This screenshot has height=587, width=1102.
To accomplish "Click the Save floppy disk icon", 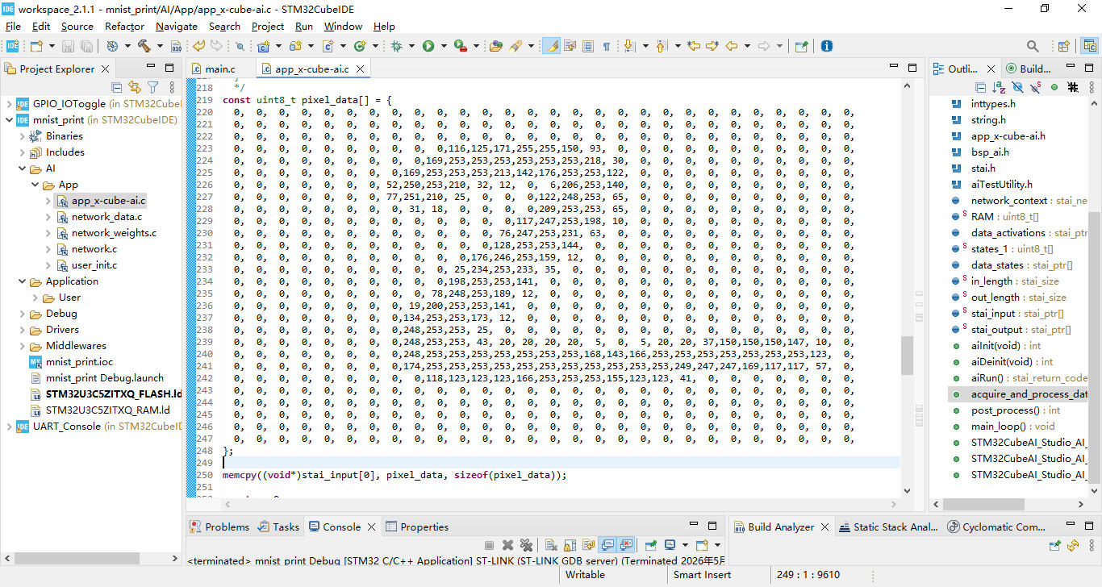I will (x=68, y=46).
